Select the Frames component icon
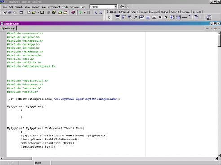This screenshot has width=221, height=165. pos(118,17)
